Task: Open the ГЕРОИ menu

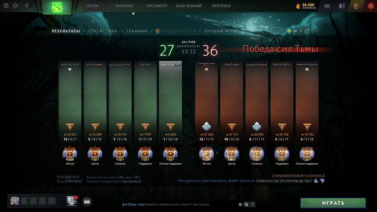Action: 92,6
